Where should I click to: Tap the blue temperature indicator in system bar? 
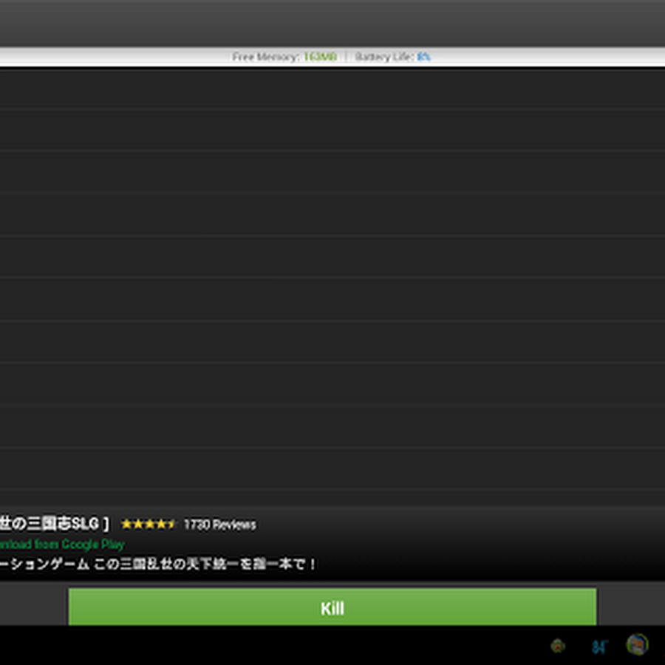600,647
